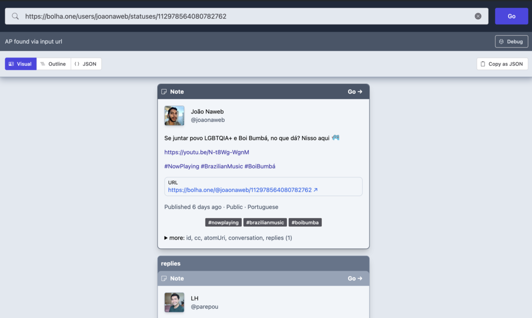Click the Note icon in first card header

point(164,92)
